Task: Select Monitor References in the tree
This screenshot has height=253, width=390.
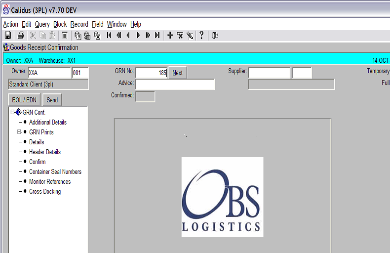Action: pyautogui.click(x=50, y=181)
